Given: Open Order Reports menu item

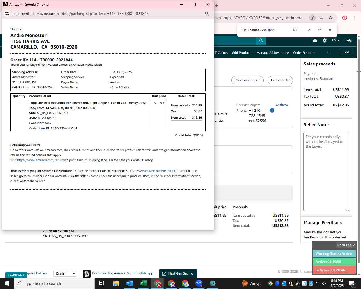Looking at the screenshot, I should 304,53.
